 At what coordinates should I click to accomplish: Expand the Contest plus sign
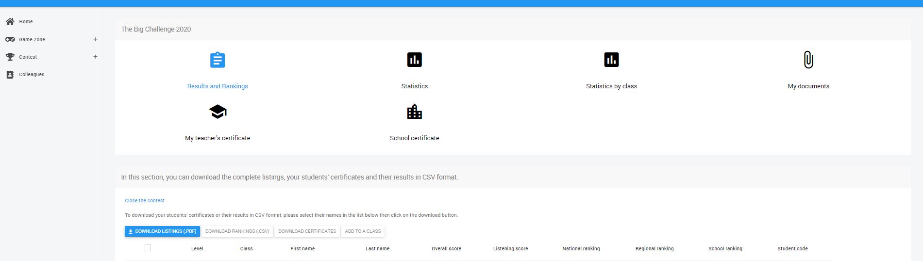tap(95, 57)
